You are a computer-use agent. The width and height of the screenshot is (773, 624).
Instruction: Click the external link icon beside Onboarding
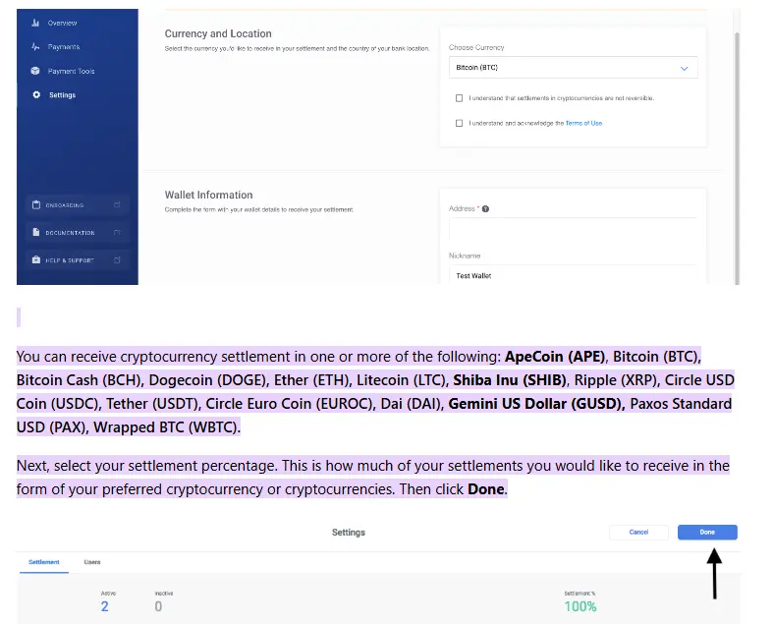[x=117, y=204]
